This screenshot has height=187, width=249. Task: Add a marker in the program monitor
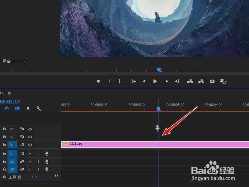click(98, 81)
